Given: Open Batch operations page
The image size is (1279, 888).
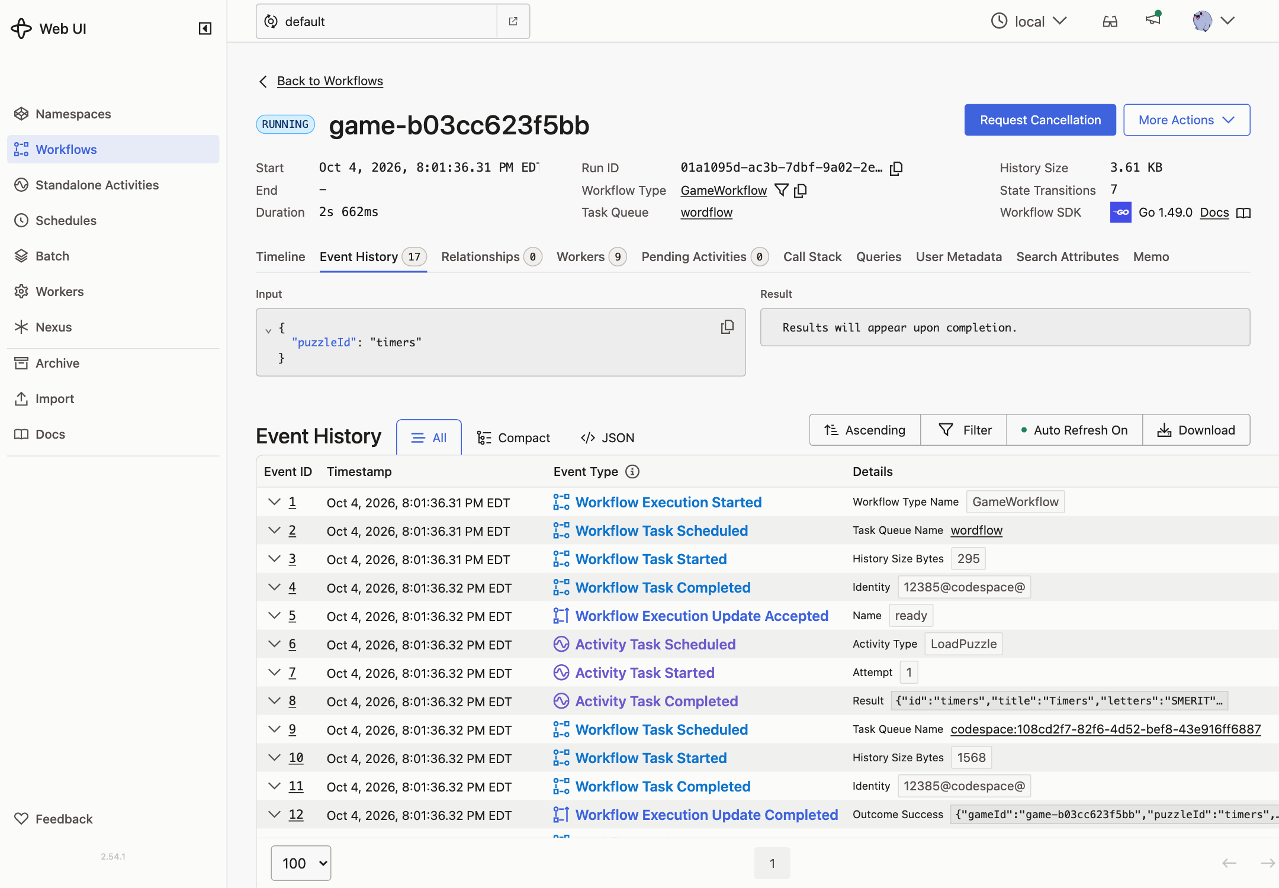Looking at the screenshot, I should pyautogui.click(x=113, y=256).
